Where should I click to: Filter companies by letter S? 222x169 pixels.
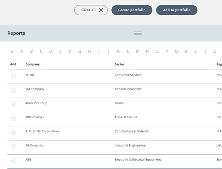tap(195, 51)
